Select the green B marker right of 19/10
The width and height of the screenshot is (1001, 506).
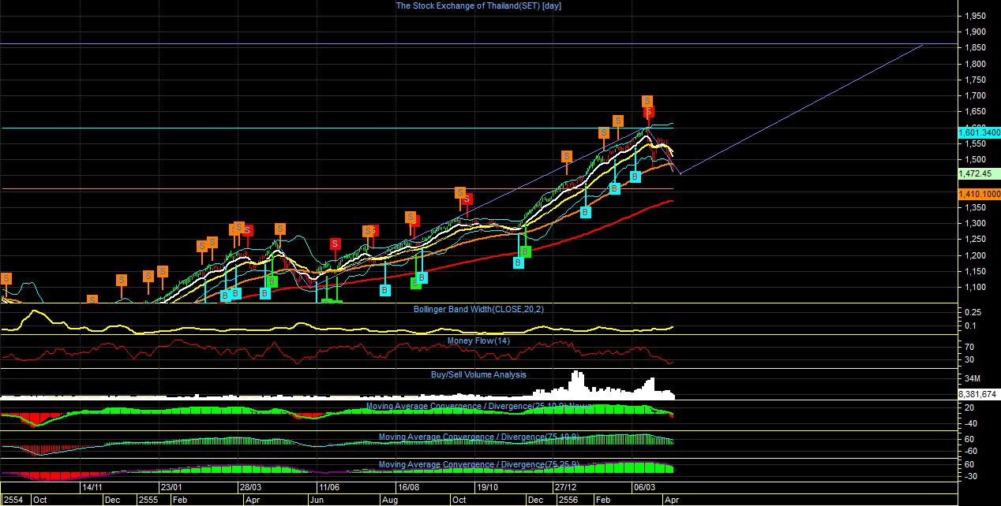pyautogui.click(x=525, y=251)
